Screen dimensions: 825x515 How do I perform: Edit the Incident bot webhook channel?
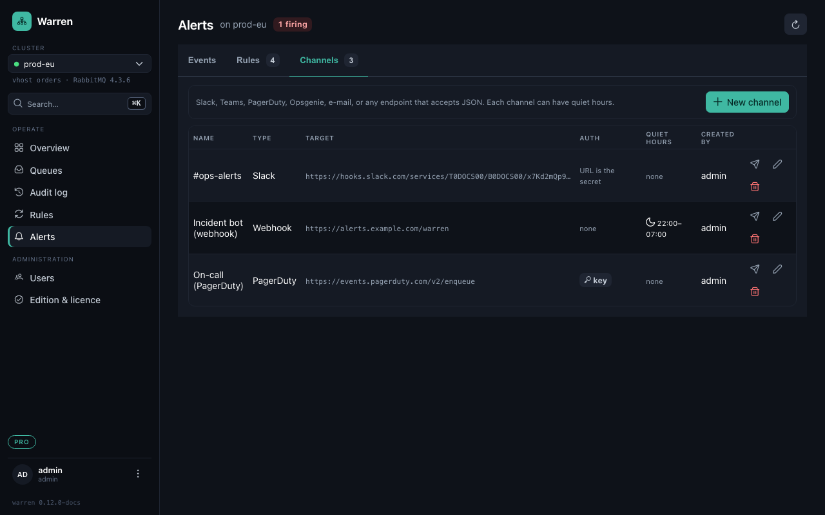(777, 216)
